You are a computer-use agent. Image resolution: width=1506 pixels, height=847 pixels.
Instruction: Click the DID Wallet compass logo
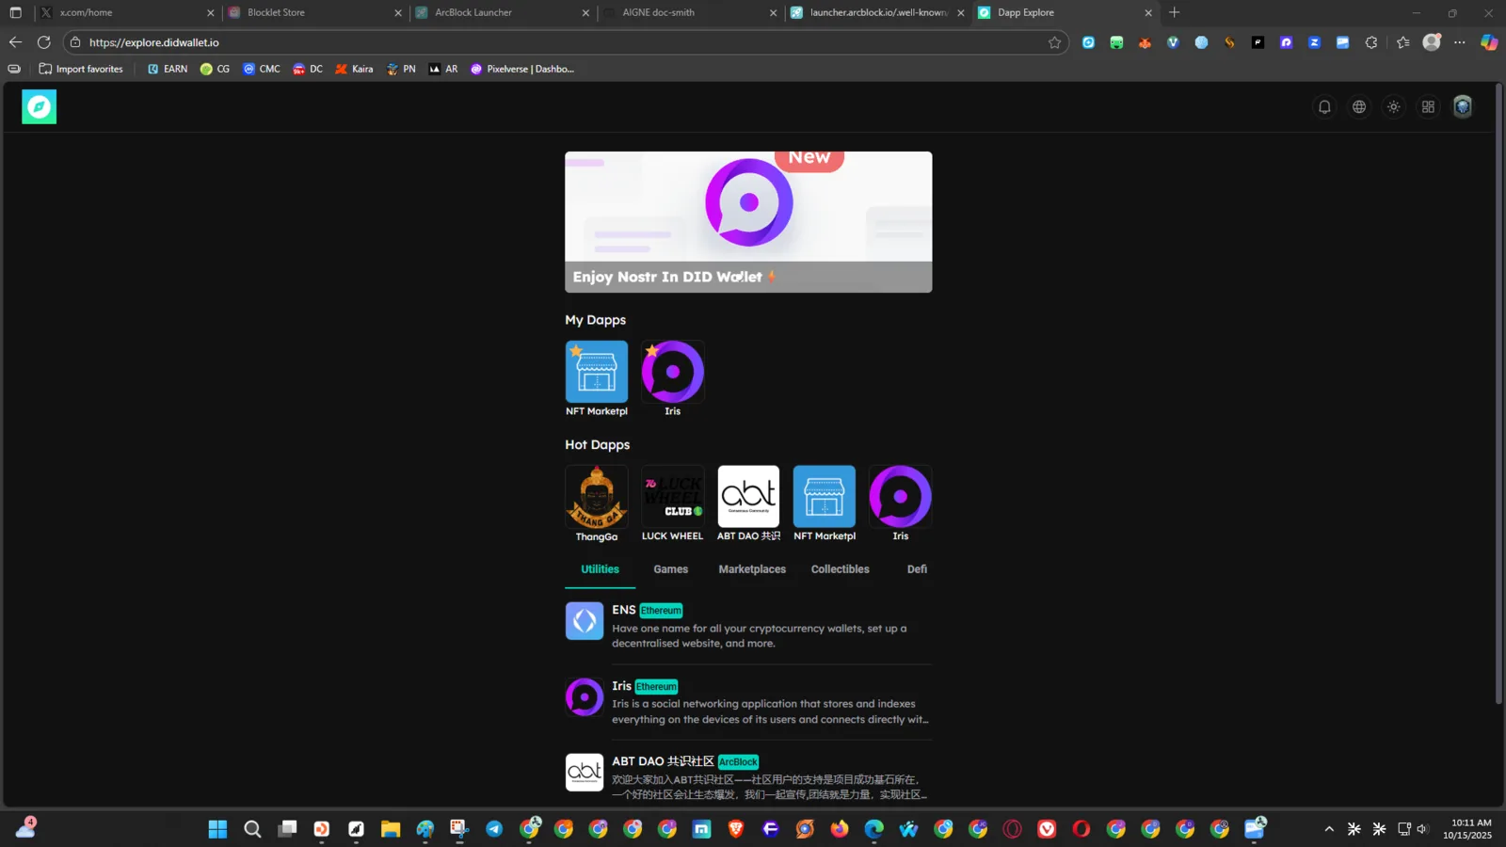point(40,107)
